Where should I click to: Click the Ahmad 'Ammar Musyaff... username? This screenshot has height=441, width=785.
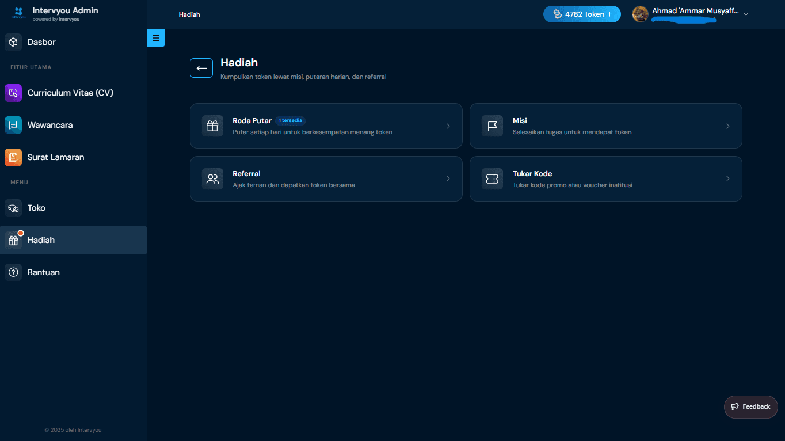695,11
